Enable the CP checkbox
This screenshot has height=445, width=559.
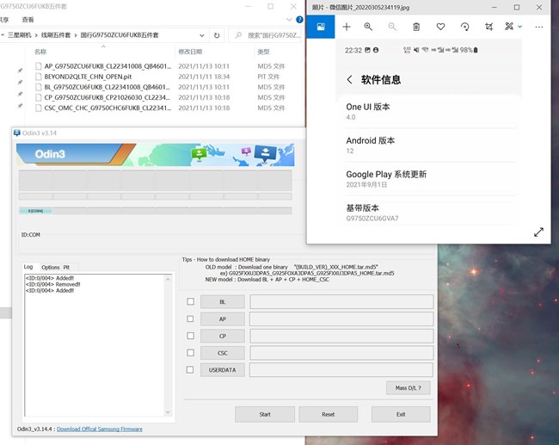click(190, 336)
